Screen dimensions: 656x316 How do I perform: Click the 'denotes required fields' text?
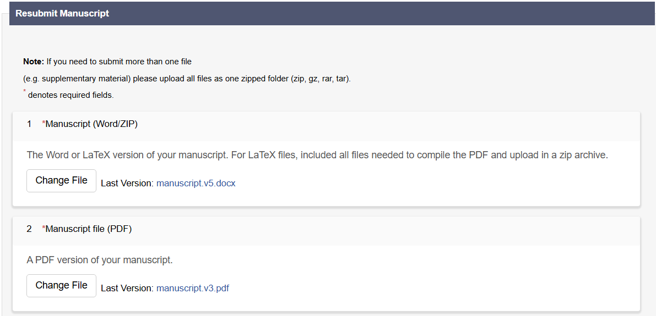[71, 96]
